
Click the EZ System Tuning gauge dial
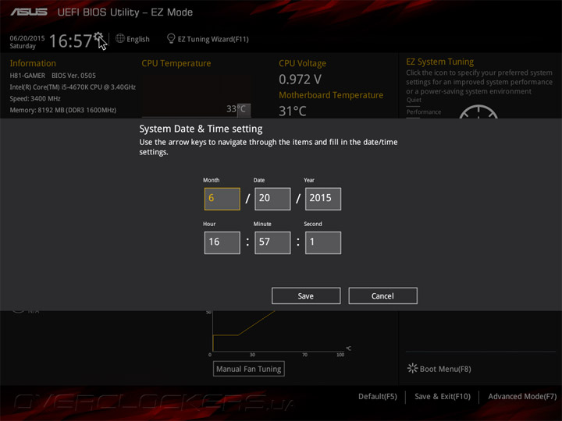point(478,111)
